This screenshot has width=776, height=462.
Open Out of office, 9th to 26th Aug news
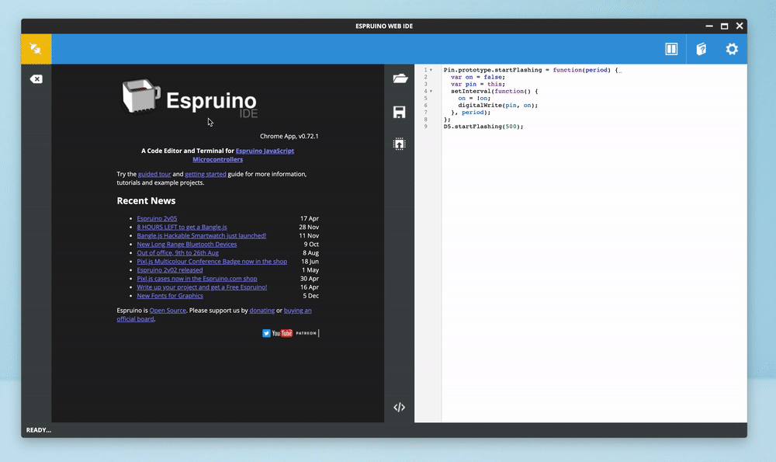pos(178,252)
